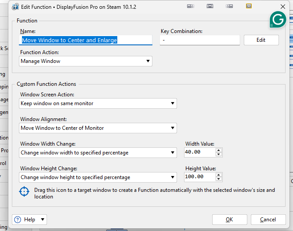The height and width of the screenshot is (231, 293).
Task: Click the green Grammarly icon
Action: pos(277,20)
